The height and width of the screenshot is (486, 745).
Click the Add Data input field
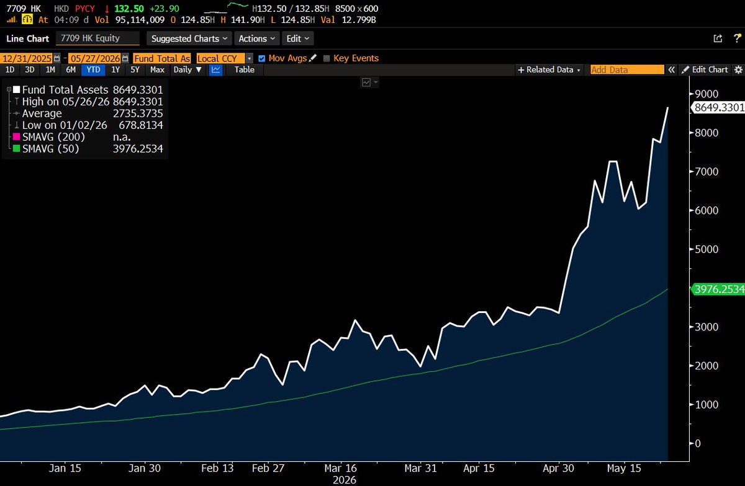[x=627, y=69]
